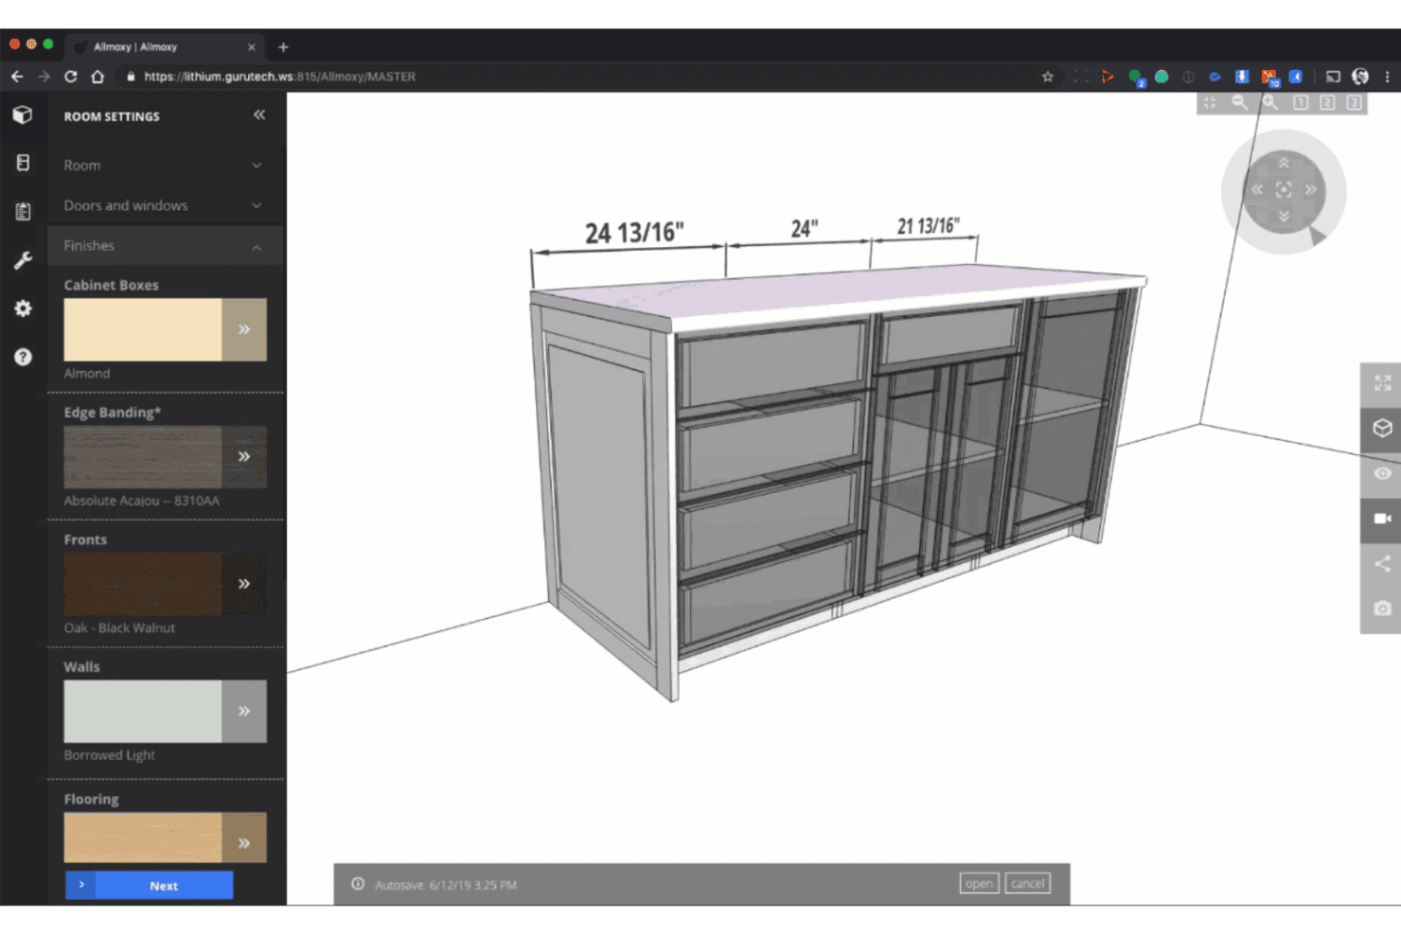Open the help question mark icon
Viewport: 1401px width, 934px height.
[23, 357]
